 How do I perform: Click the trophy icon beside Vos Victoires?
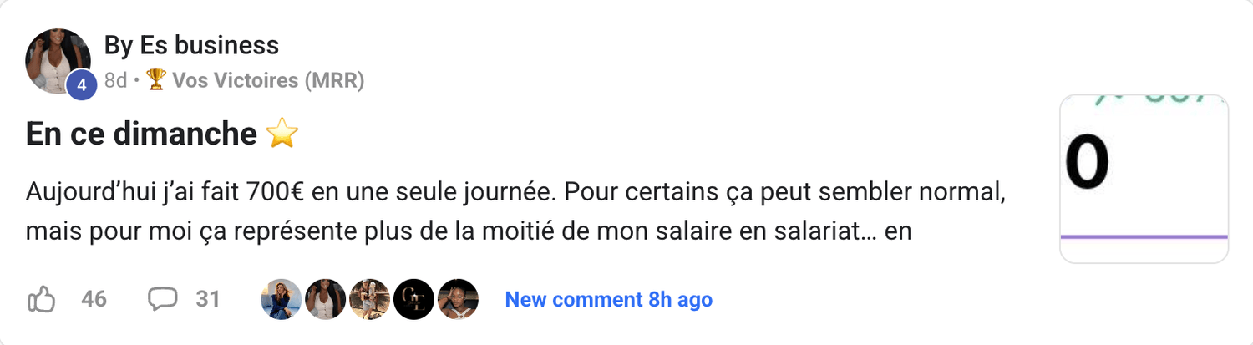(156, 80)
